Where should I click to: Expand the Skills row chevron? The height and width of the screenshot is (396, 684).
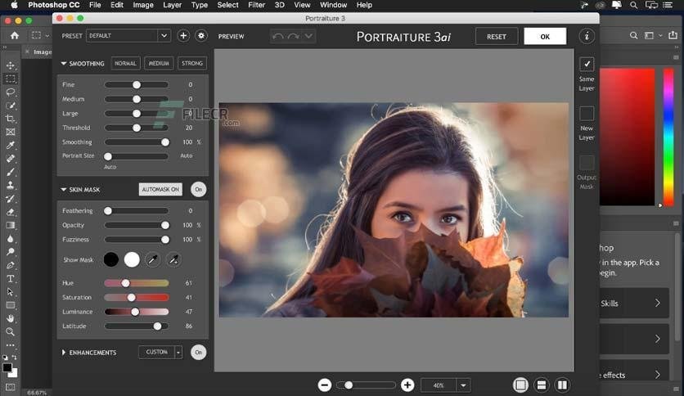657,303
